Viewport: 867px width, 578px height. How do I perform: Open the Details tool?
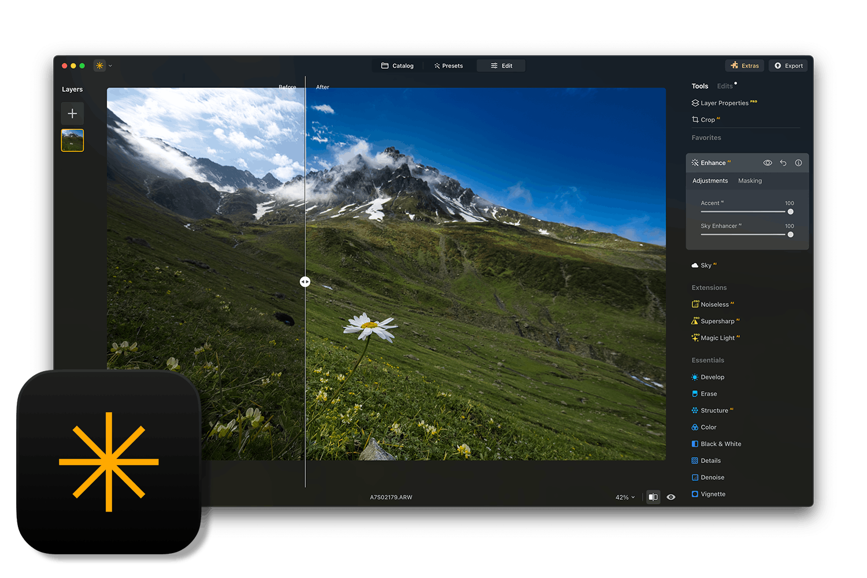[x=706, y=461]
